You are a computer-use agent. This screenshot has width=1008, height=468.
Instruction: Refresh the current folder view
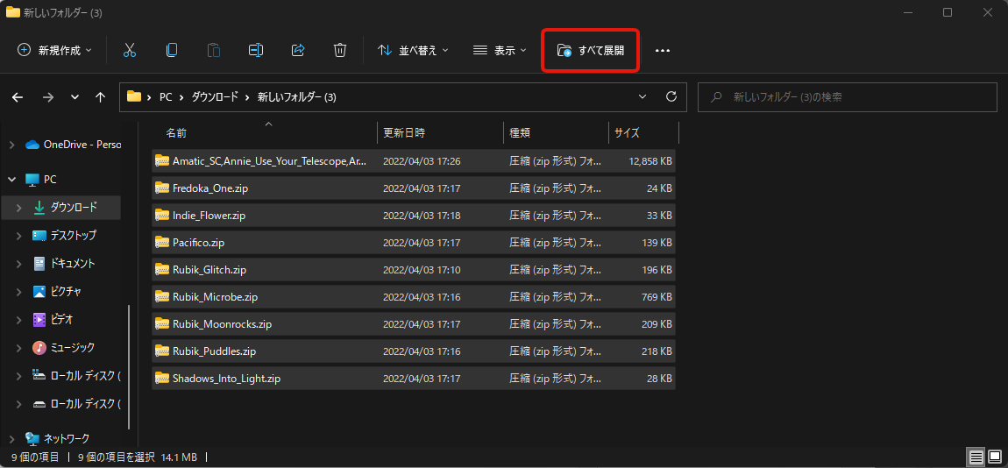point(671,96)
